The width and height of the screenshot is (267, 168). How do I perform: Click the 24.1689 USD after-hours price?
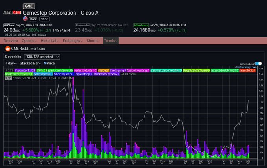[144, 30]
